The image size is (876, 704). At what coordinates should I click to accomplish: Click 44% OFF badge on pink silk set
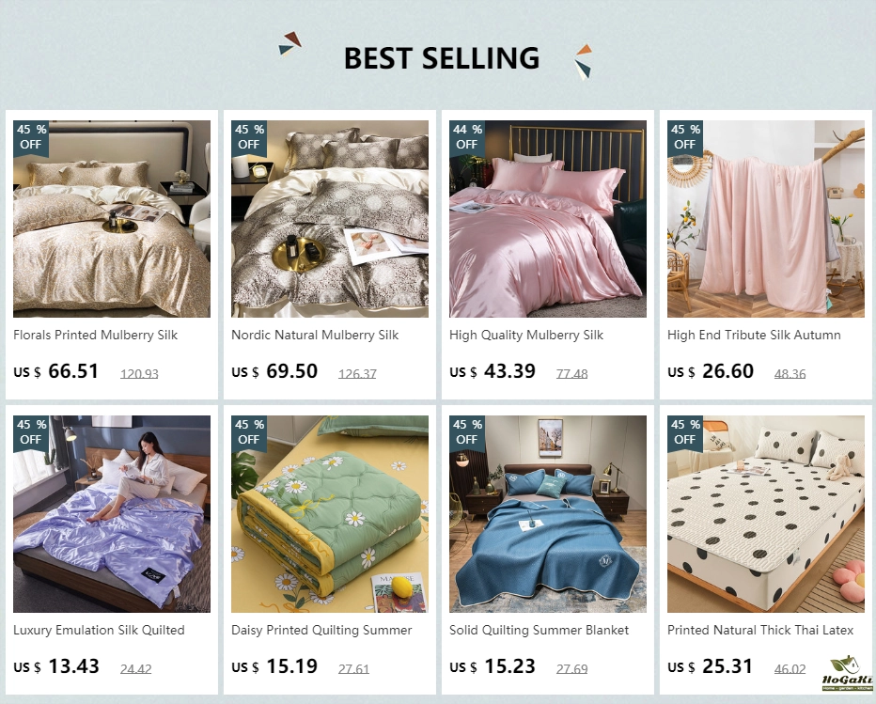467,137
